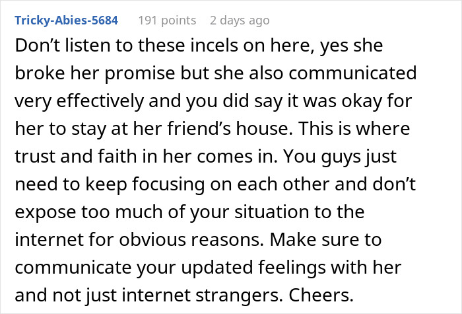The width and height of the screenshot is (462, 314).
Task: Open the Tricky-Abies-5684 user profile
Action: click(x=66, y=20)
